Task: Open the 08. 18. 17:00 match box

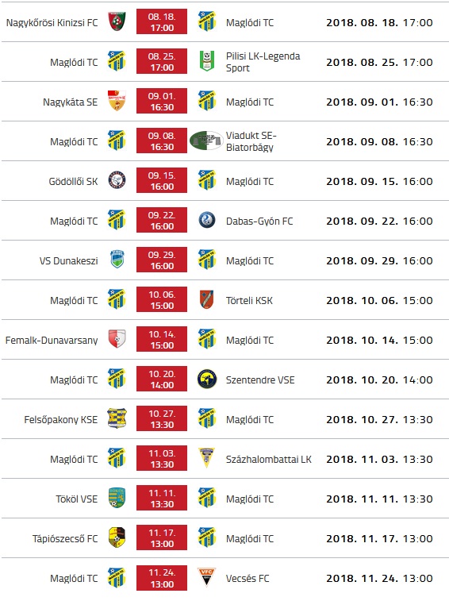Action: pos(162,22)
